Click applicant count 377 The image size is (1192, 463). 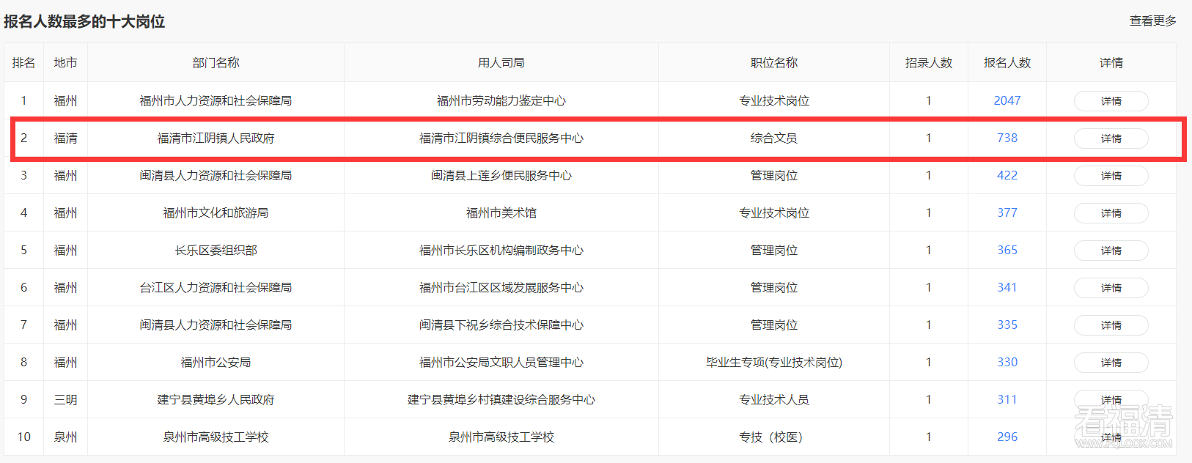[1007, 212]
